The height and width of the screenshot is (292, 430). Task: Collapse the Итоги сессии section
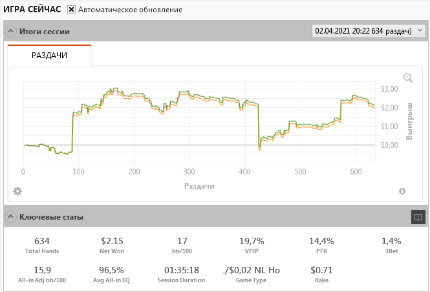(x=11, y=31)
